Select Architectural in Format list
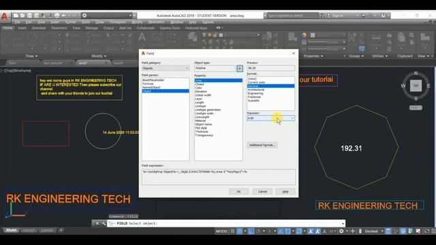The width and height of the screenshot is (436, 245). click(x=256, y=90)
